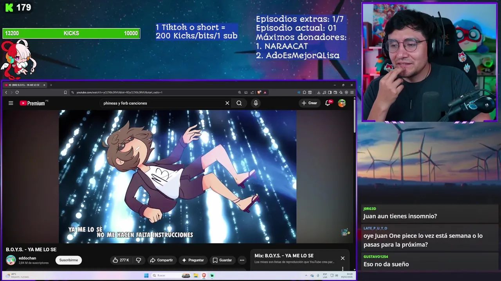Open Brave VPN shield icon

[346, 92]
